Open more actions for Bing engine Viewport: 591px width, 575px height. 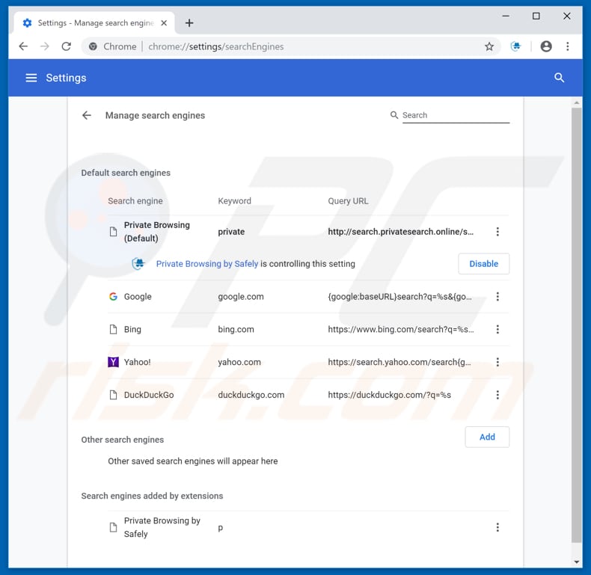(497, 329)
